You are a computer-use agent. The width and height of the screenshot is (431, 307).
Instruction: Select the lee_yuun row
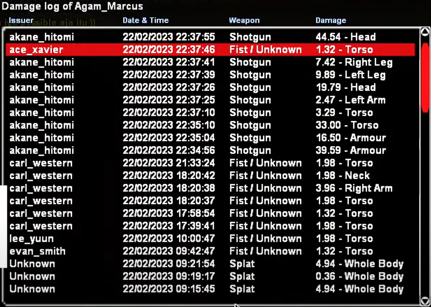pyautogui.click(x=210, y=239)
